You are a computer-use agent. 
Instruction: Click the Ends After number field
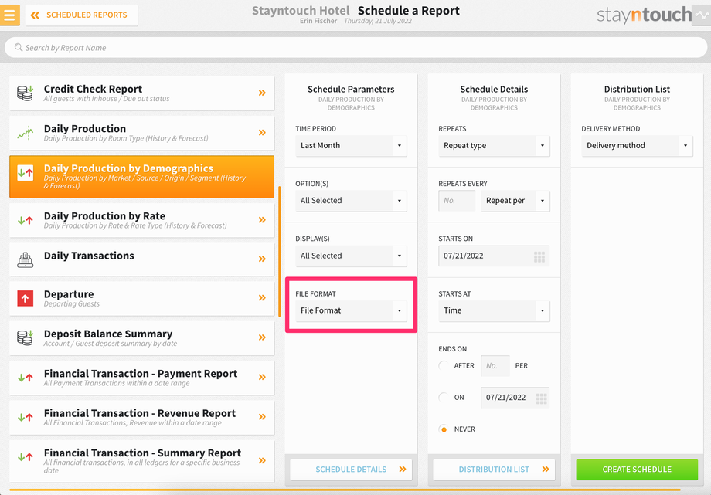click(x=495, y=365)
